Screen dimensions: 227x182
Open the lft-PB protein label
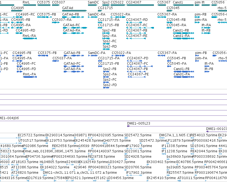pos(209,69)
